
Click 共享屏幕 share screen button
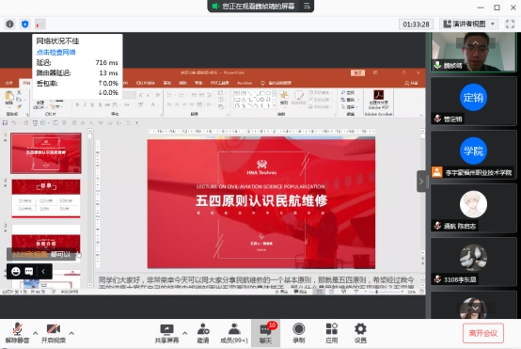(x=166, y=333)
